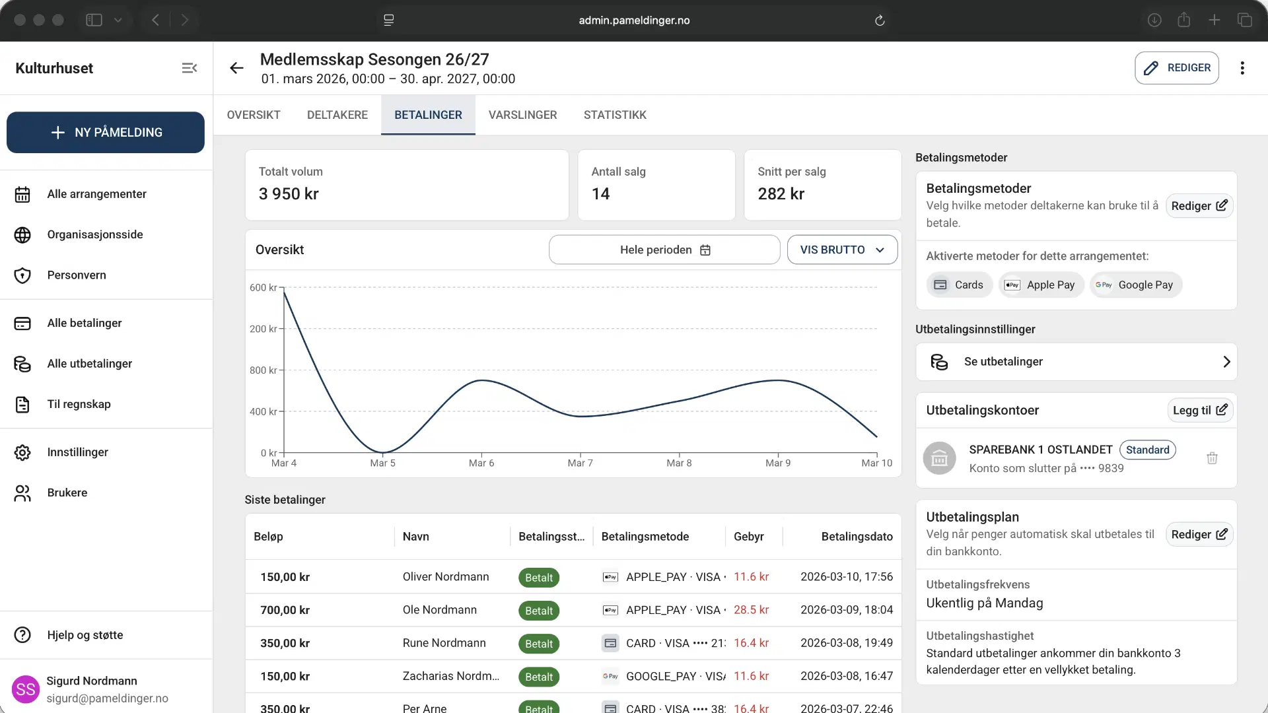Open Oliver Nordmann's payment row
1268x713 pixels.
(x=446, y=577)
